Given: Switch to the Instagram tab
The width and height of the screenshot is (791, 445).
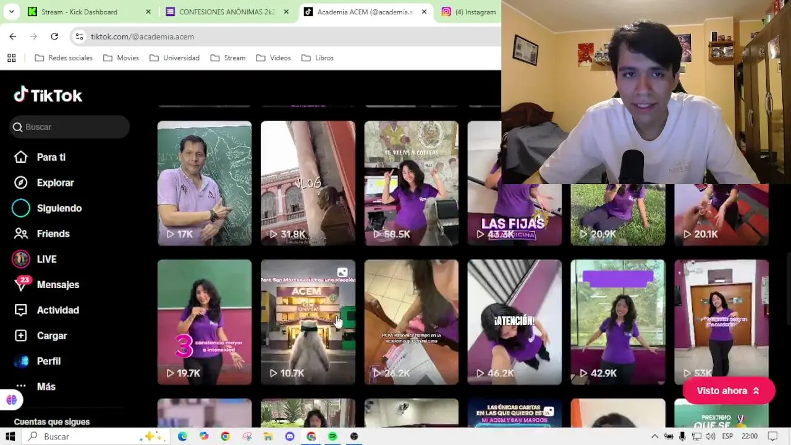Looking at the screenshot, I should pyautogui.click(x=470, y=12).
